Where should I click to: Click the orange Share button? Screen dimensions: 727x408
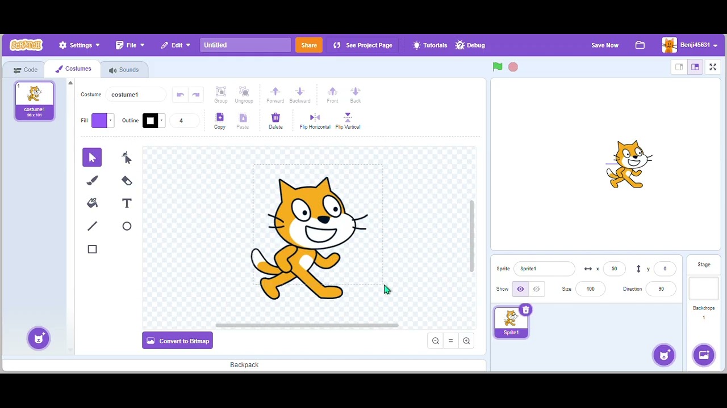[309, 45]
